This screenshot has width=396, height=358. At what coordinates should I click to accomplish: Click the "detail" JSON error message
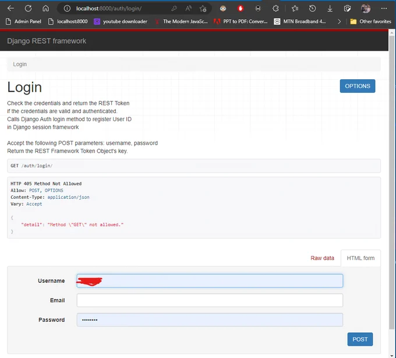click(x=72, y=224)
